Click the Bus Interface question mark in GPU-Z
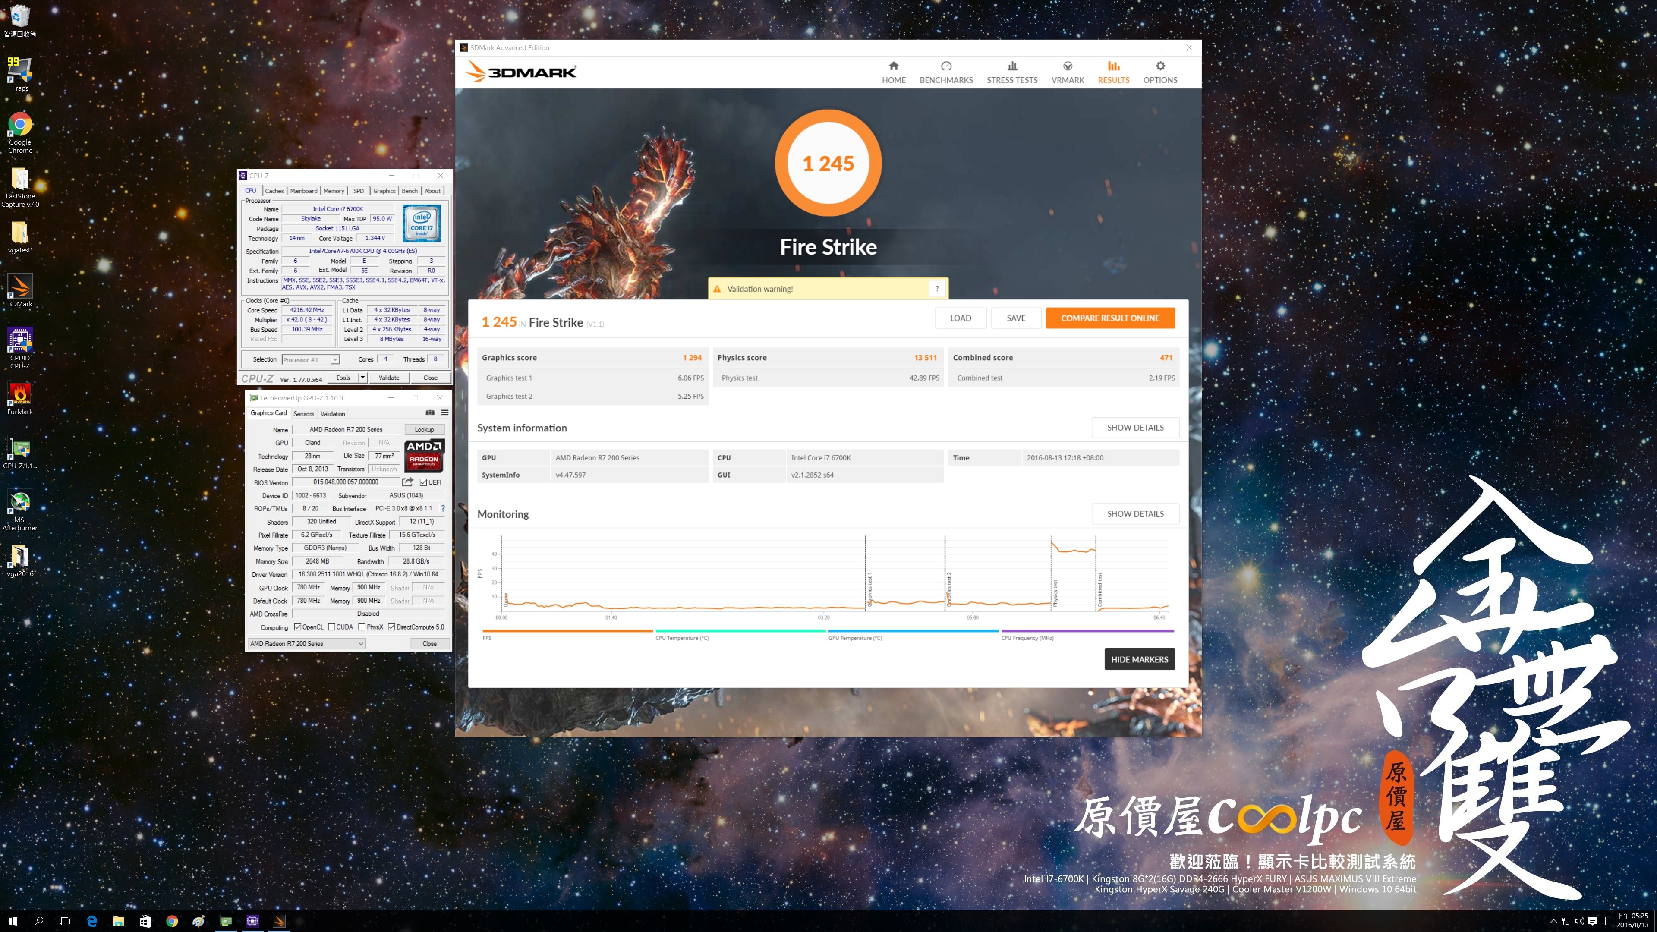The height and width of the screenshot is (932, 1657). pyautogui.click(x=443, y=508)
